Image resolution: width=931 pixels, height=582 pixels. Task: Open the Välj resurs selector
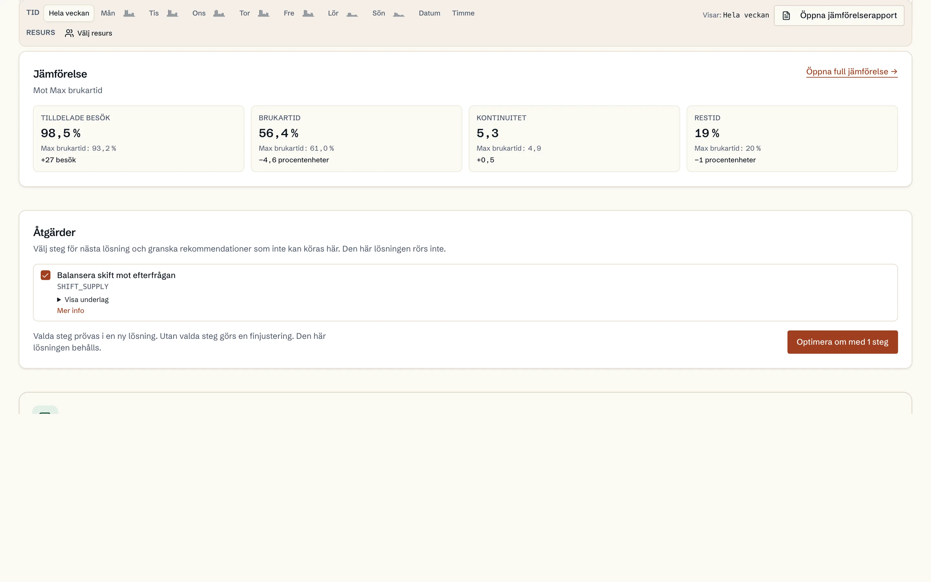(89, 33)
